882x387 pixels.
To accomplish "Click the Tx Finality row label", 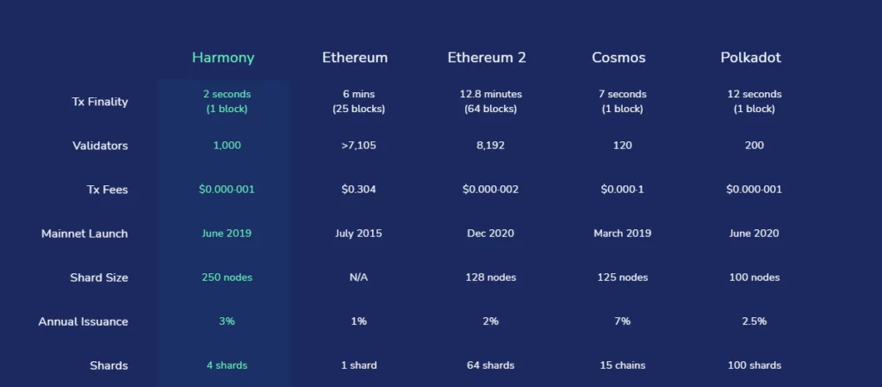I will (x=100, y=102).
